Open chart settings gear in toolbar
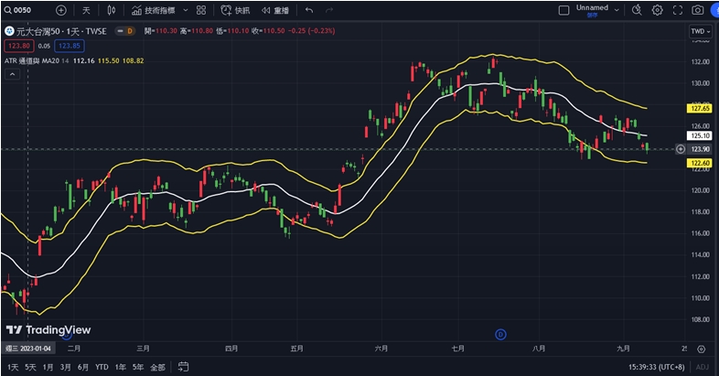 (657, 10)
